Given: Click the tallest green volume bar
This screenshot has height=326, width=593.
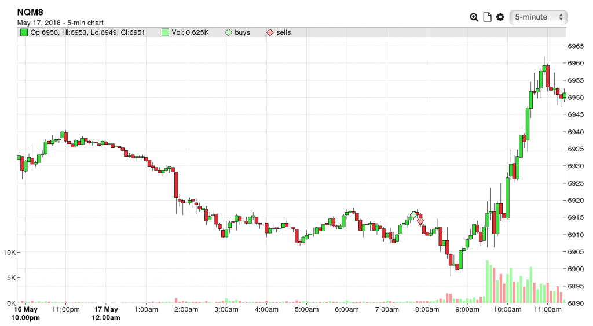Looking at the screenshot, I should click(488, 281).
